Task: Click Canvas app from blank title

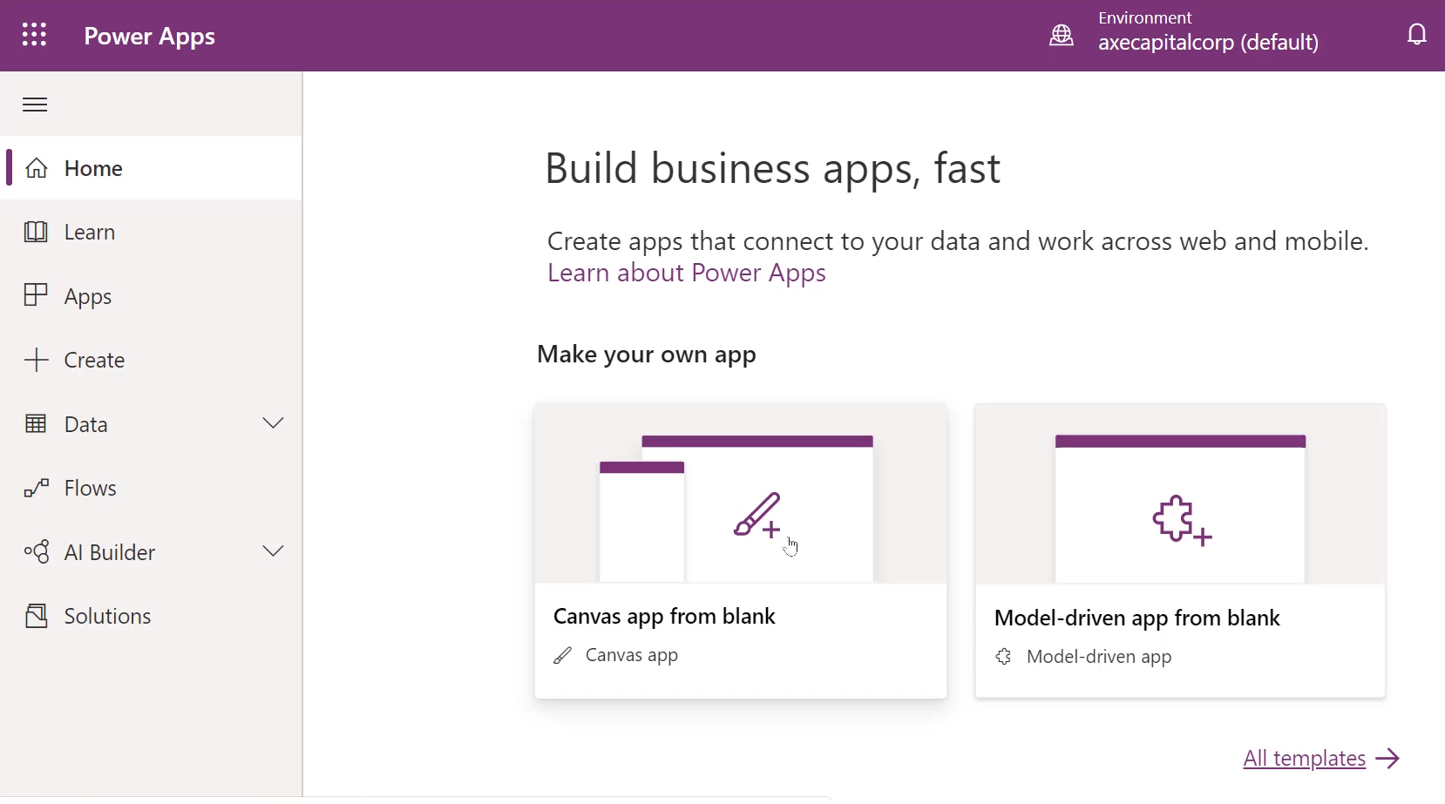Action: 664,617
